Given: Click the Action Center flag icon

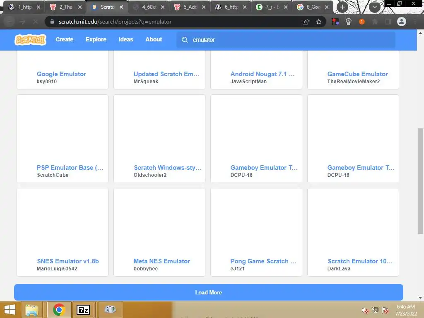Looking at the screenshot, I should pyautogui.click(x=385, y=310).
